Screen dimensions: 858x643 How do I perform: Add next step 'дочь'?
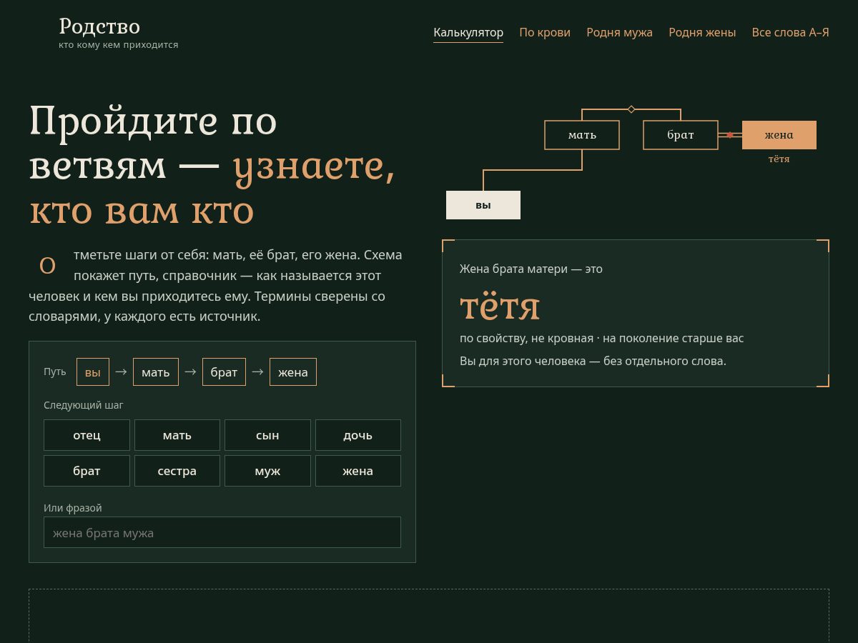click(358, 435)
